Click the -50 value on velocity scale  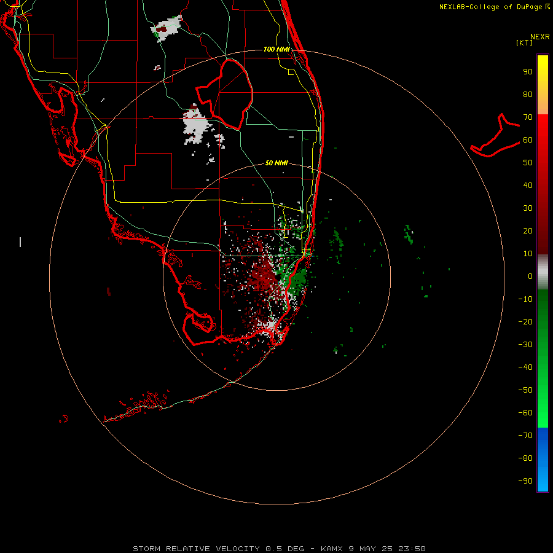pos(525,390)
